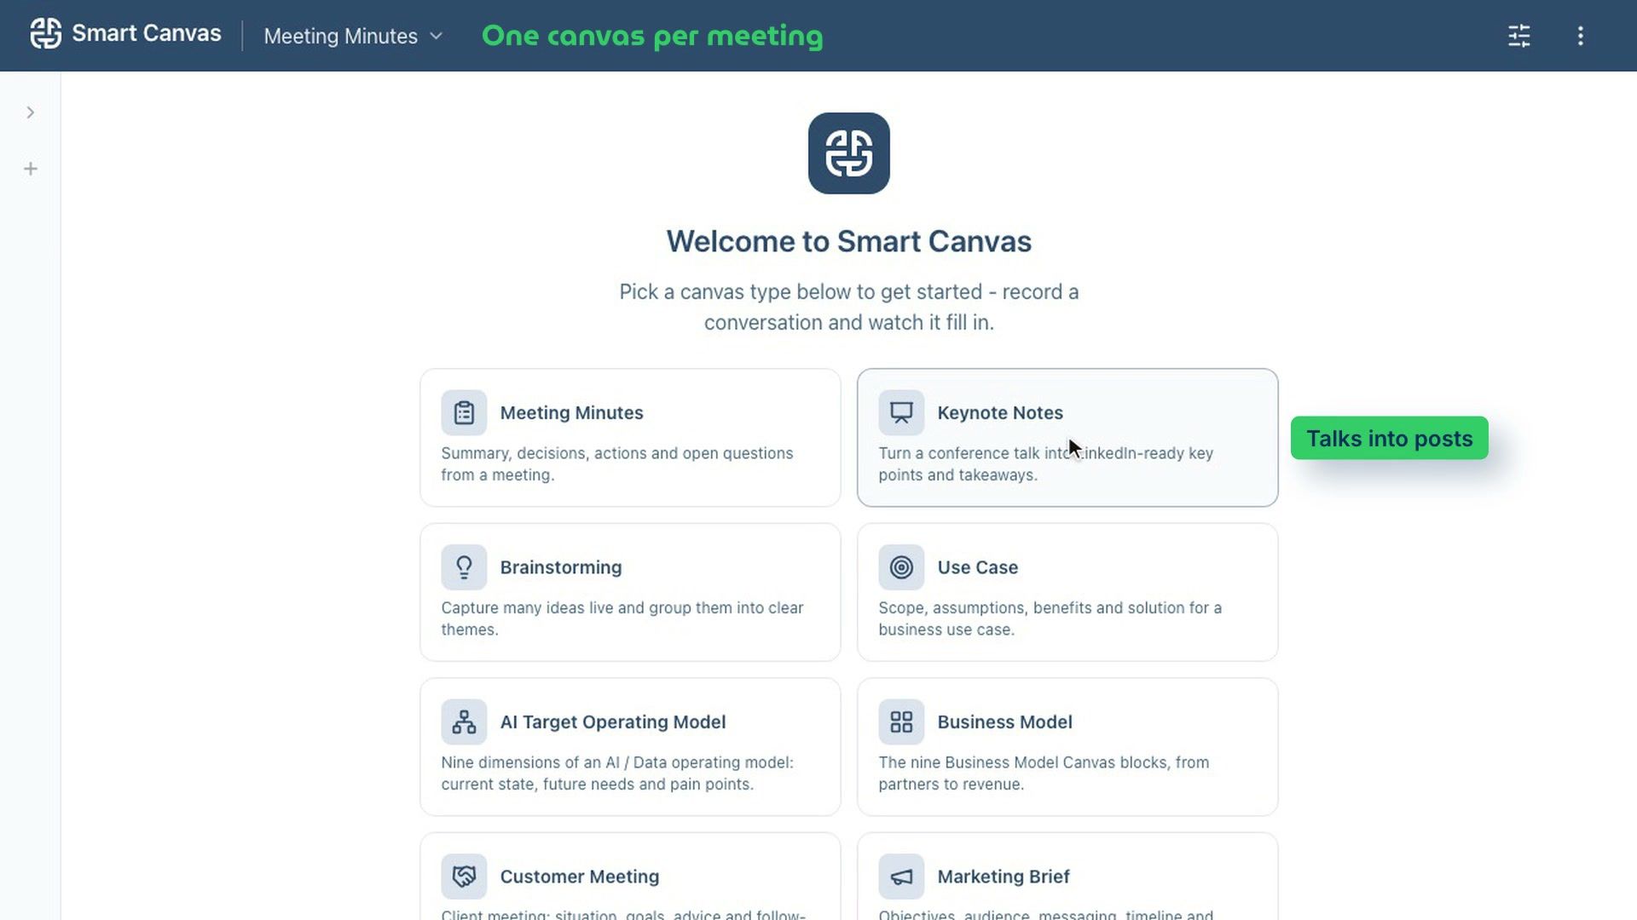Click 'Turn a conference talk' description text

(1045, 463)
